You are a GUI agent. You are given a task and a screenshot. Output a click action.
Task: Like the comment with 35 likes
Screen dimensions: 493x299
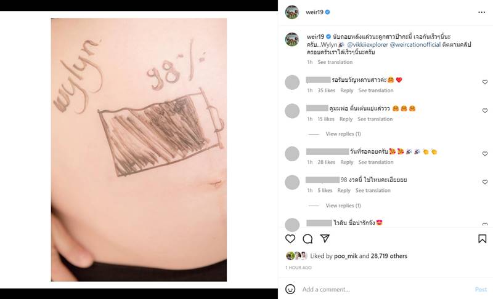pos(485,82)
